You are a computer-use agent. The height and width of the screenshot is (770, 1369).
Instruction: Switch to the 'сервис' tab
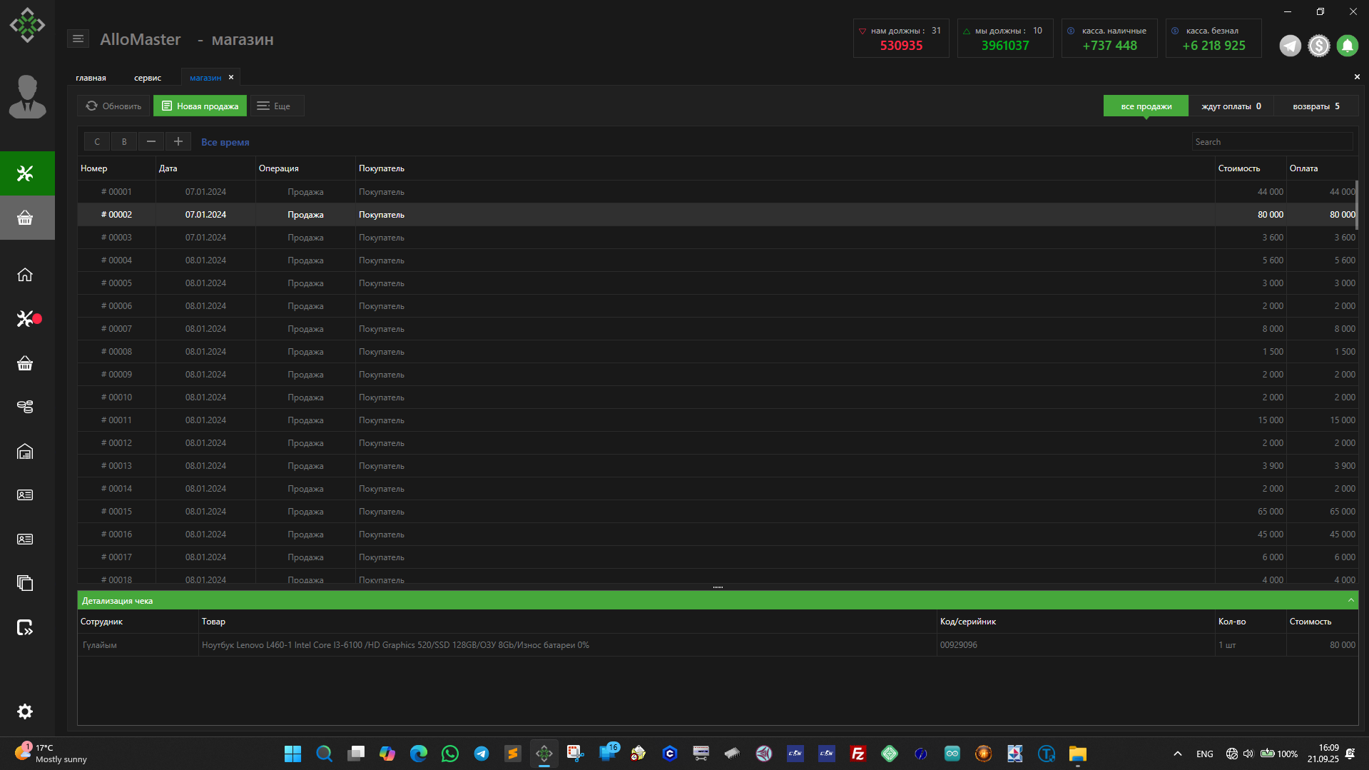click(148, 78)
